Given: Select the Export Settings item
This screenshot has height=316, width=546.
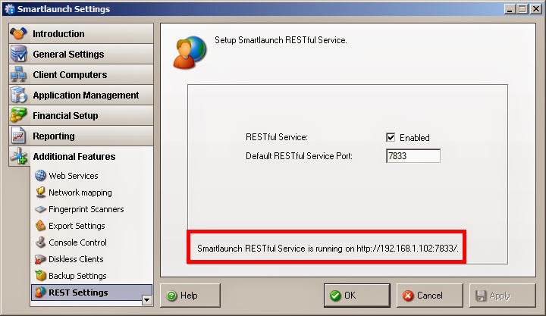Looking at the screenshot, I should [70, 226].
